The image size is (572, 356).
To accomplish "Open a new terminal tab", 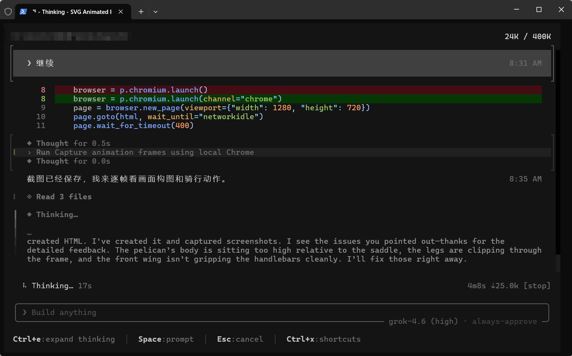I will click(141, 12).
